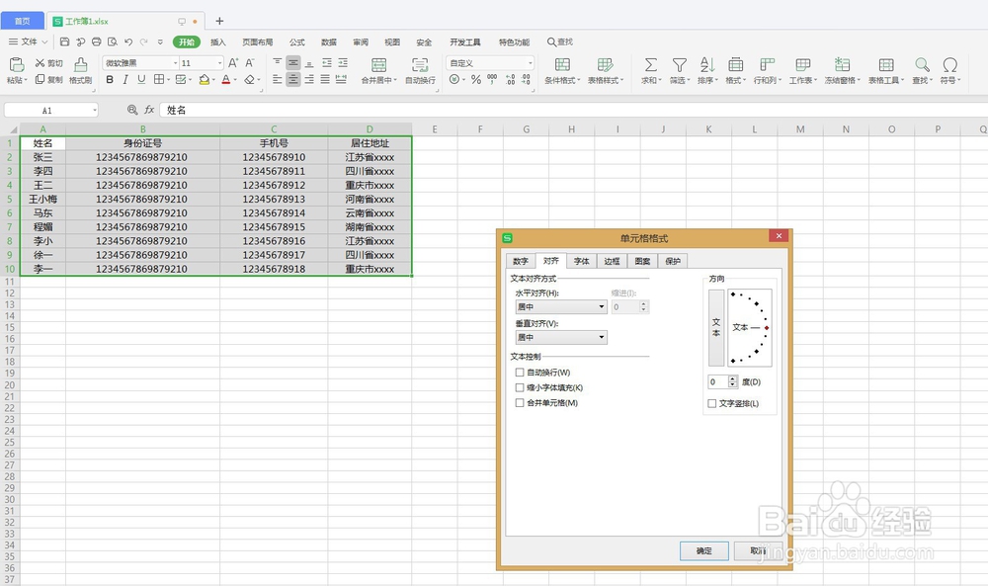Toggle horizontal center align in ribbon
The width and height of the screenshot is (988, 586).
(x=293, y=79)
